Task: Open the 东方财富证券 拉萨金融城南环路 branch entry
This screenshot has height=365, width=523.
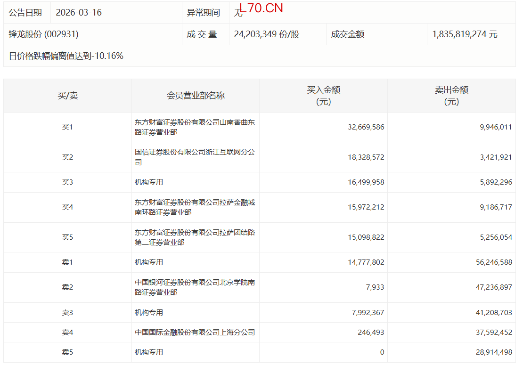Action: click(195, 207)
